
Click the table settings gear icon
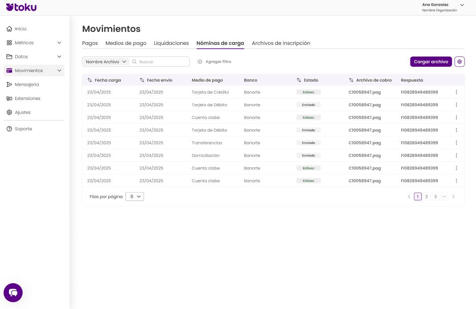(x=460, y=62)
